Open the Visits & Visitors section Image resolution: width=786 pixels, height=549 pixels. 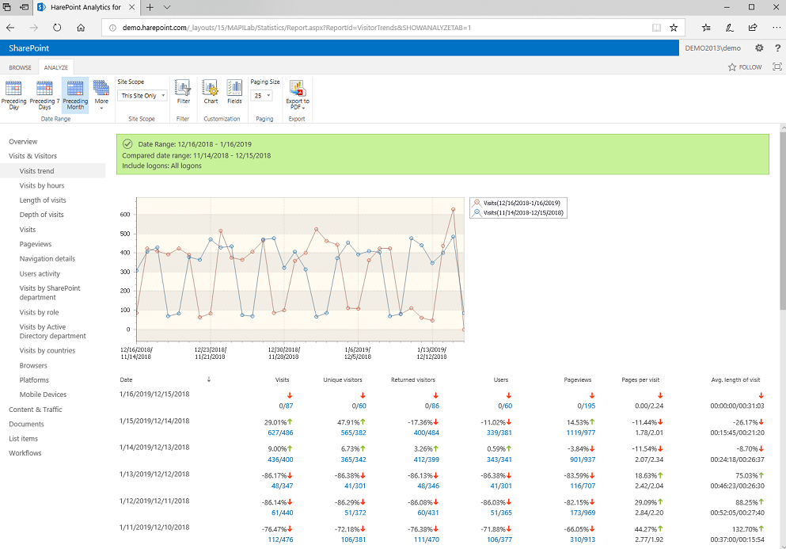tap(32, 156)
